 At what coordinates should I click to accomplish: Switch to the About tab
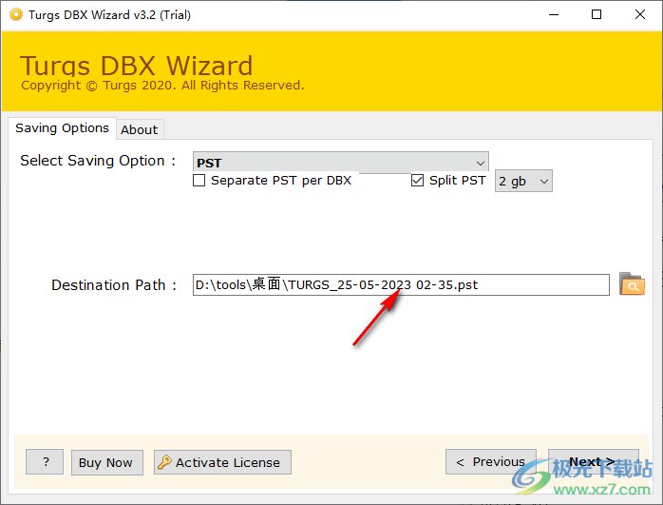pyautogui.click(x=140, y=129)
